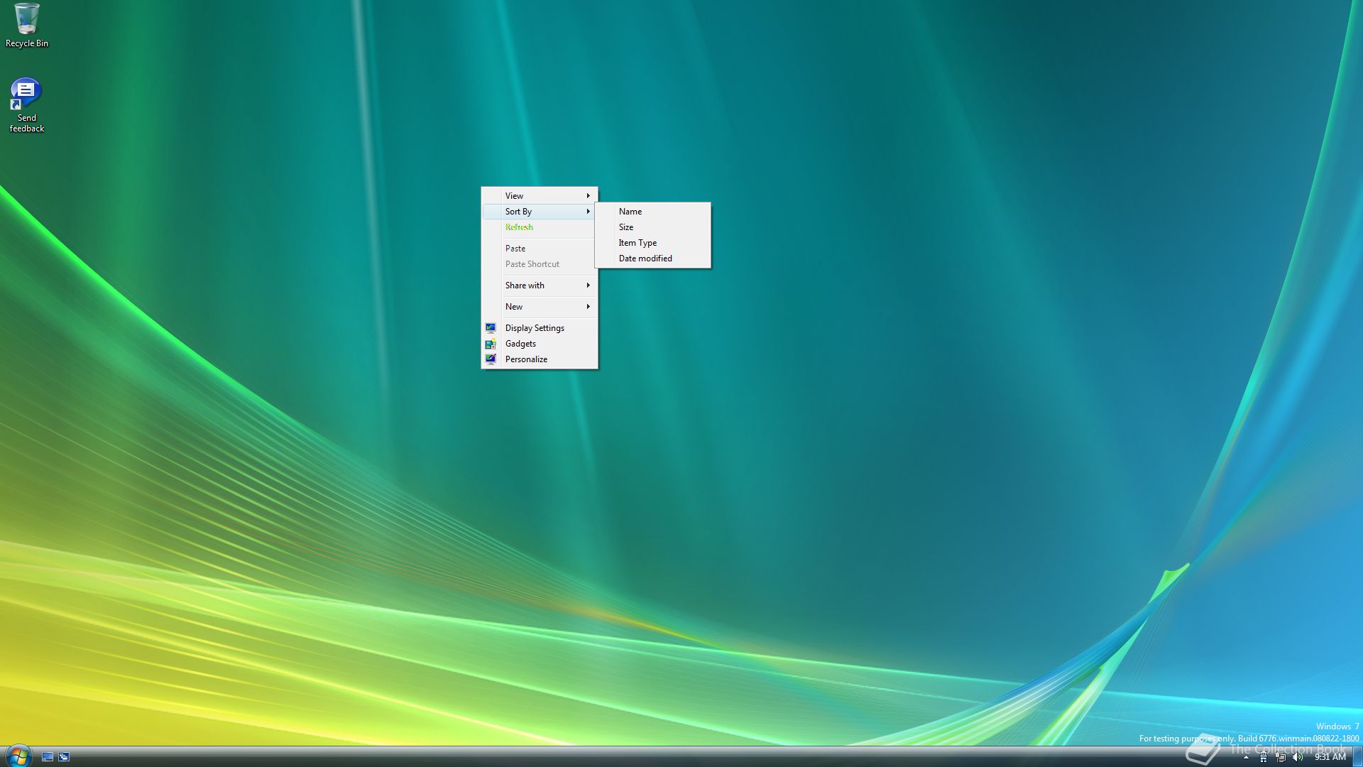Select the Recycle Bin desktop icon

pyautogui.click(x=27, y=26)
